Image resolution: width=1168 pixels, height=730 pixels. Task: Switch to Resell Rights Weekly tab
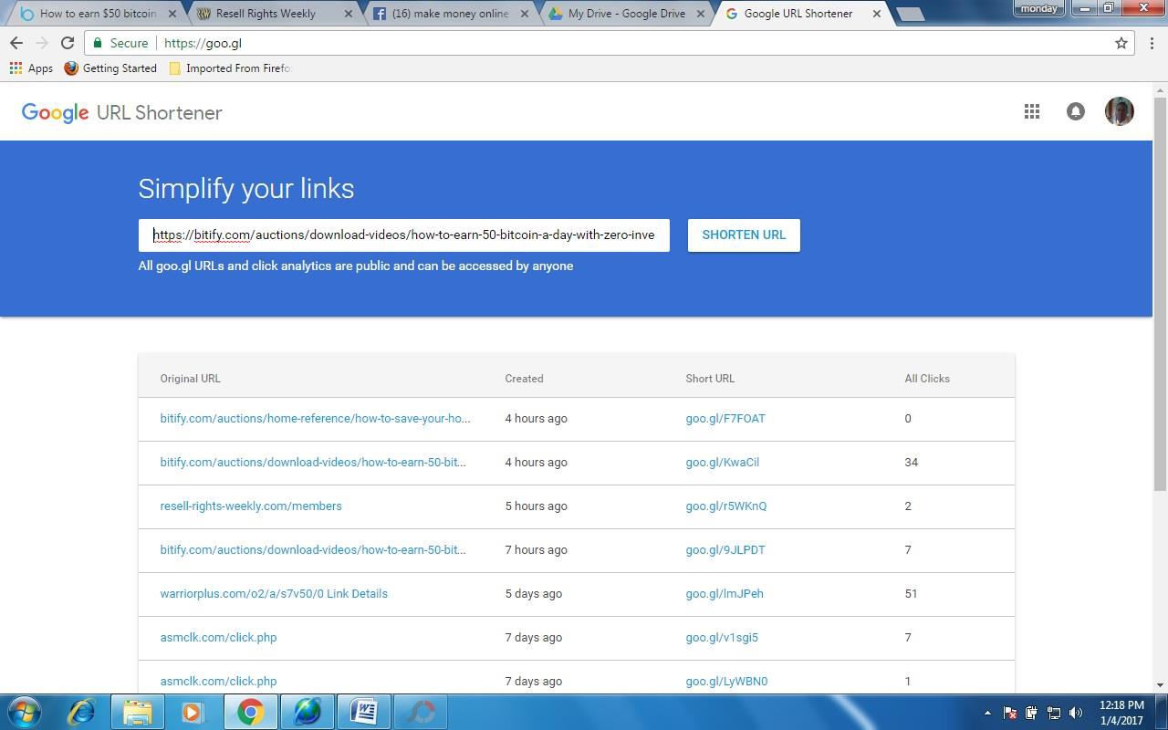274,14
